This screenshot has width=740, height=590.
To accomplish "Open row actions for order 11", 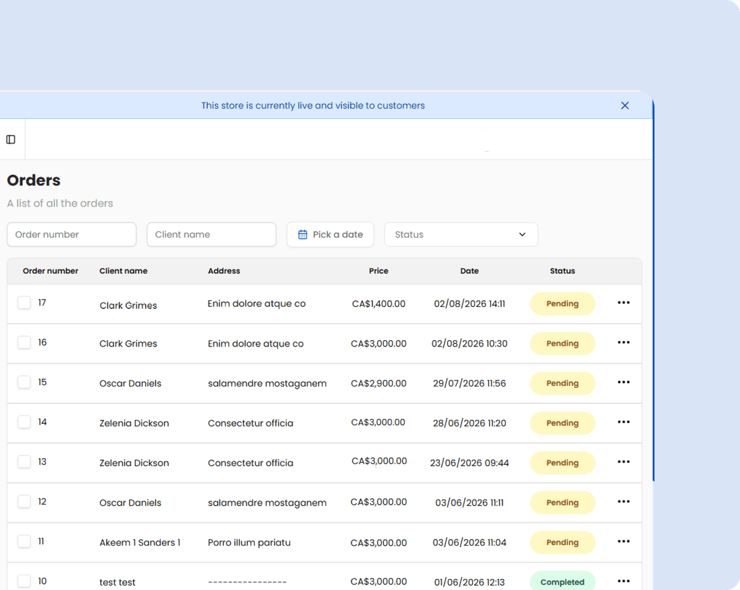I will 623,541.
